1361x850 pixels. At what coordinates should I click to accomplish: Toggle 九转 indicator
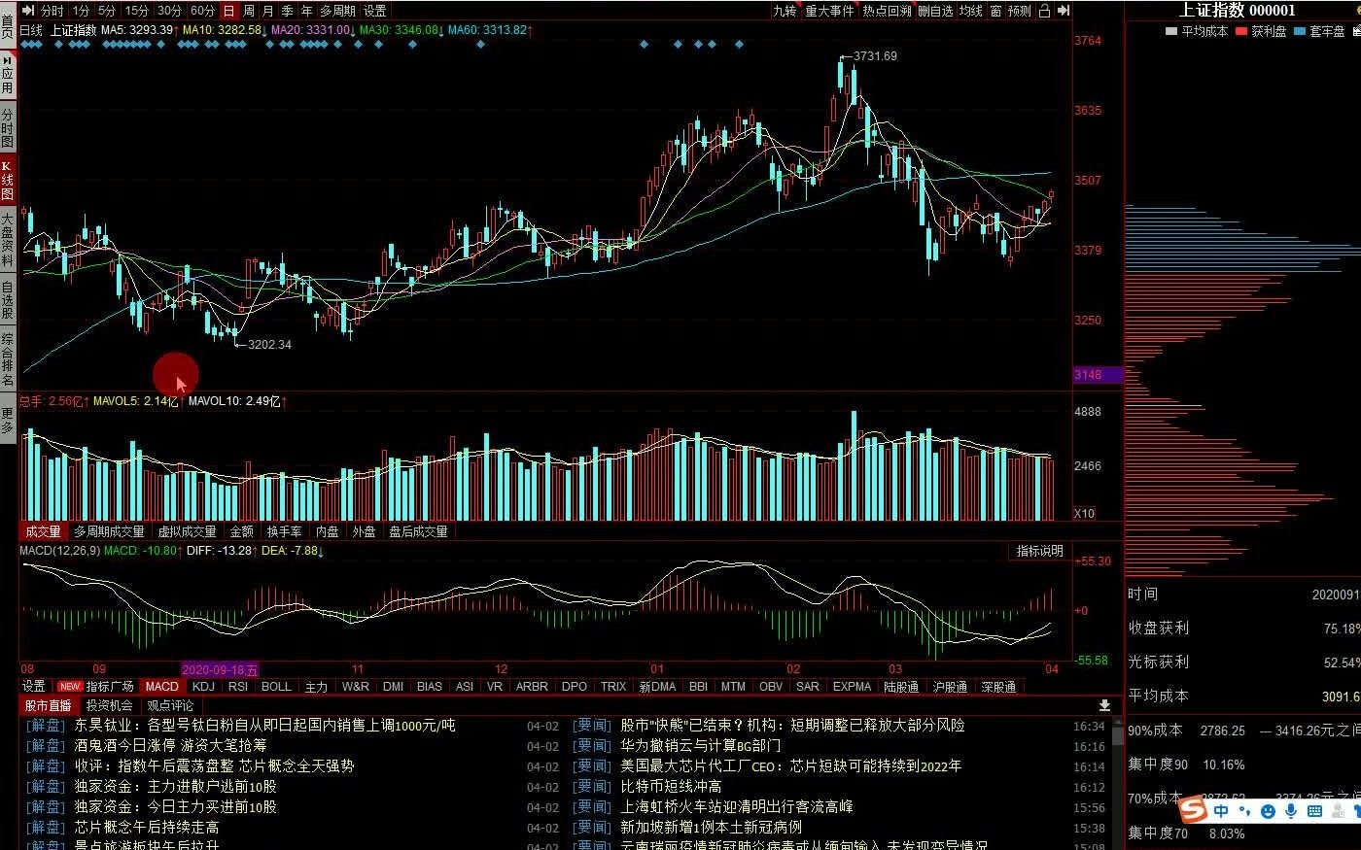(785, 11)
